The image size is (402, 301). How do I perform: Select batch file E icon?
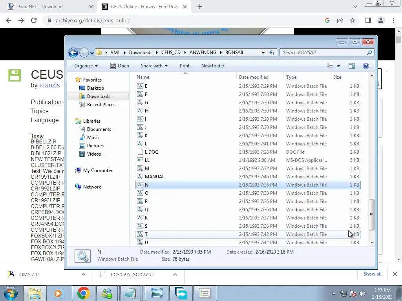[140, 86]
